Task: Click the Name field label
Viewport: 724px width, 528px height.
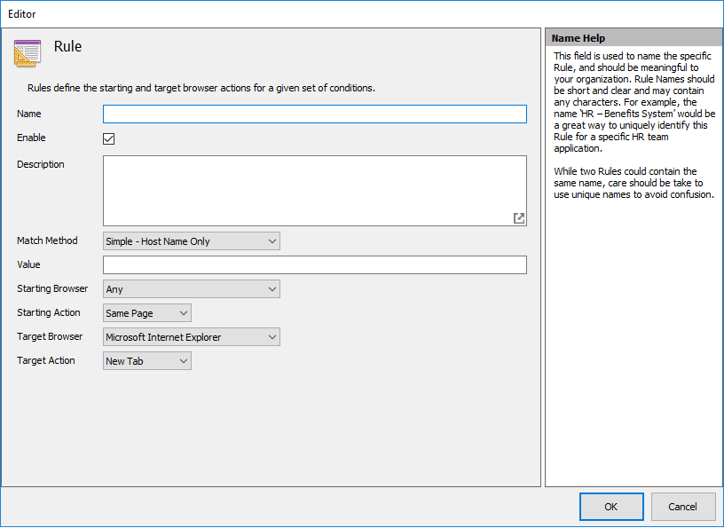Action: (29, 114)
